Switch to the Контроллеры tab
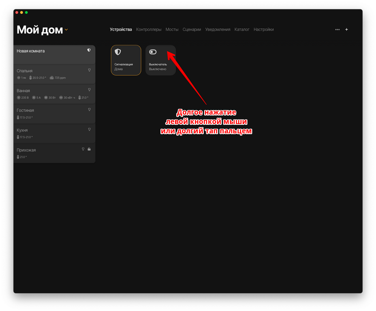This screenshot has width=376, height=311. click(x=149, y=30)
